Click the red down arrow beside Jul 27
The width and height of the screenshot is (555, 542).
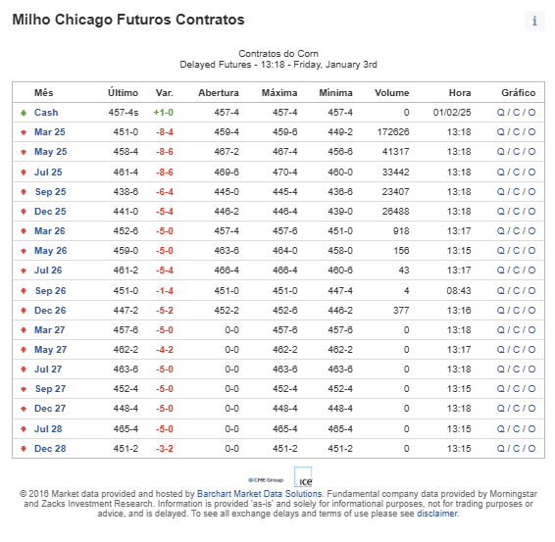pyautogui.click(x=24, y=370)
